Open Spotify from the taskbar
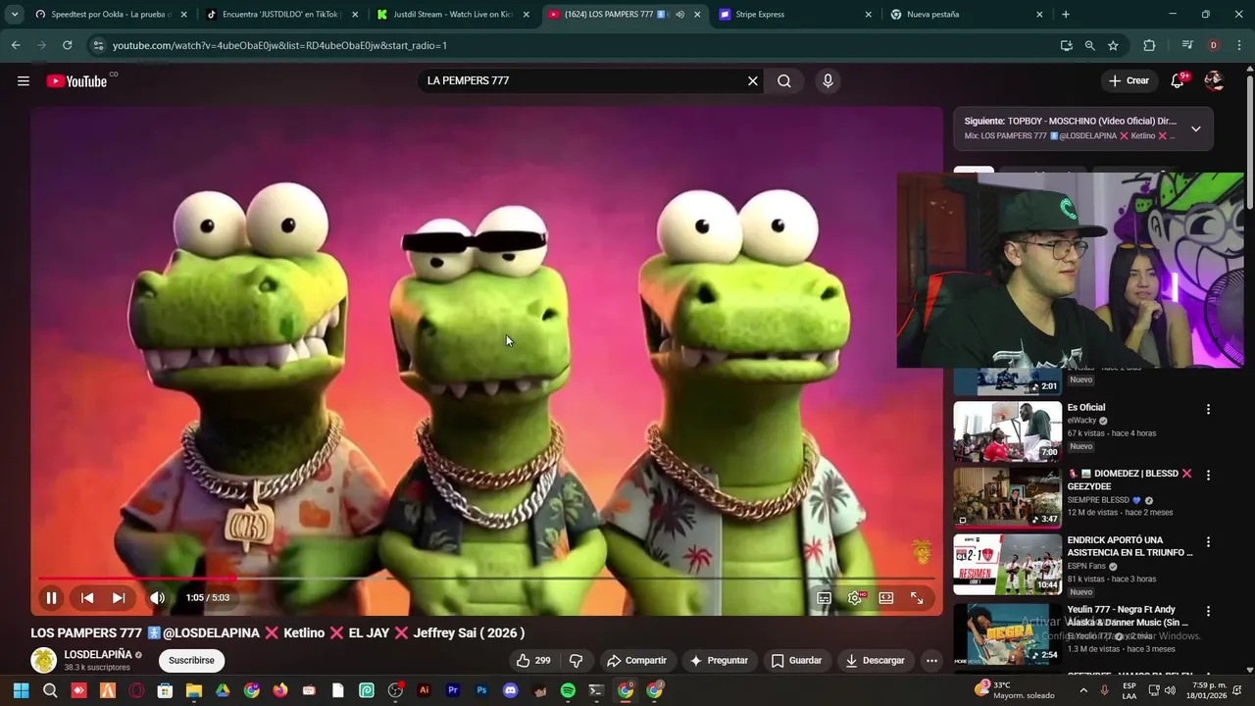The height and width of the screenshot is (706, 1255). click(568, 690)
